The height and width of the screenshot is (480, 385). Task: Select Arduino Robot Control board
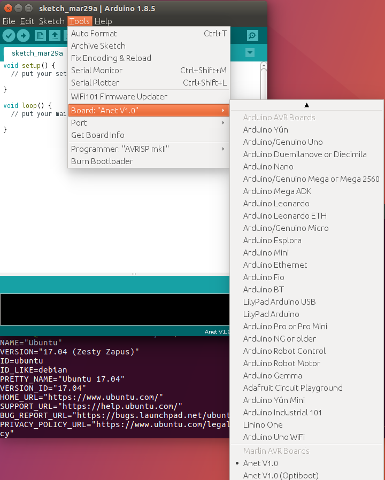pyautogui.click(x=307, y=351)
